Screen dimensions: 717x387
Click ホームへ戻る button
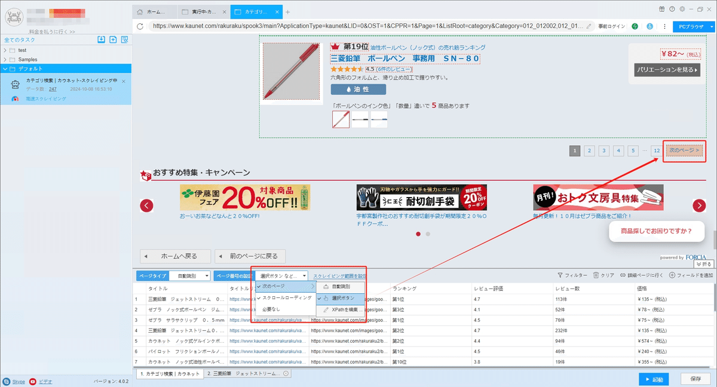(x=176, y=256)
